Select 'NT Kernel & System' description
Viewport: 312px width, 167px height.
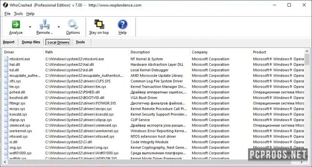pos(147,59)
